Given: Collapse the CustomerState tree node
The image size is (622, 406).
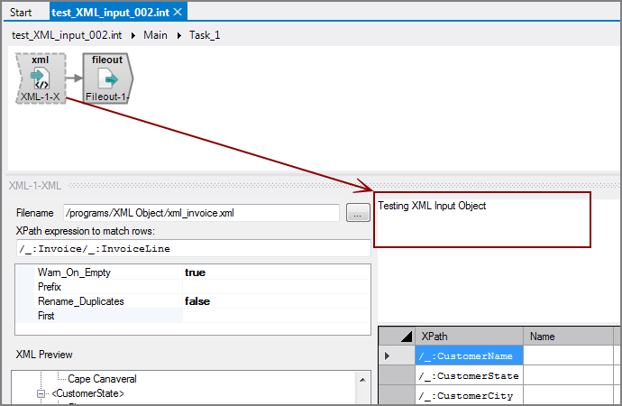Looking at the screenshot, I should coord(41,394).
